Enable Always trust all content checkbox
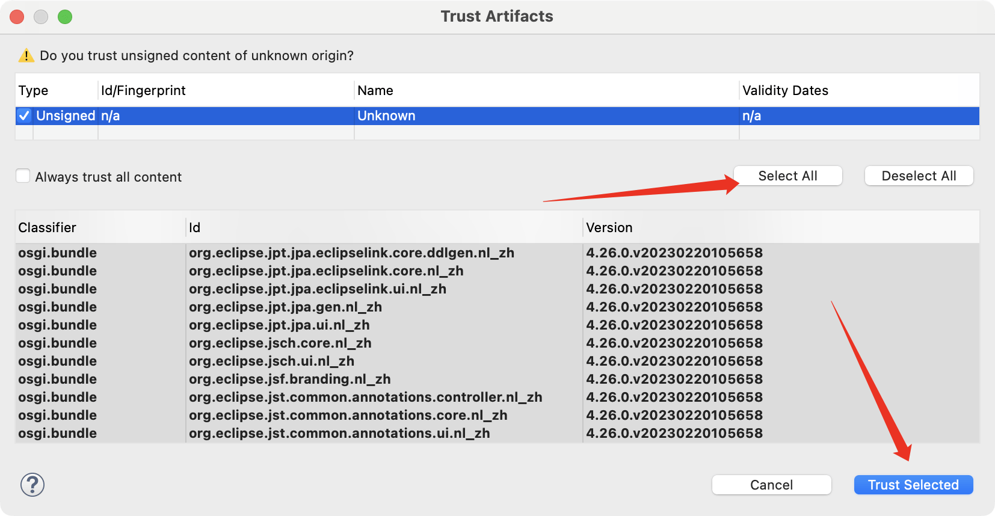 click(x=23, y=176)
